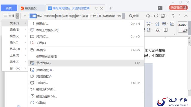Screen dimensions: 191x107
Task: Close the current document tab
Action: [x=101, y=8]
